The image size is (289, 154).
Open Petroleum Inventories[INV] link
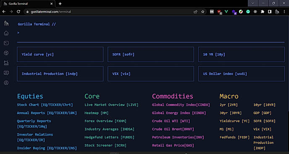click(x=178, y=137)
